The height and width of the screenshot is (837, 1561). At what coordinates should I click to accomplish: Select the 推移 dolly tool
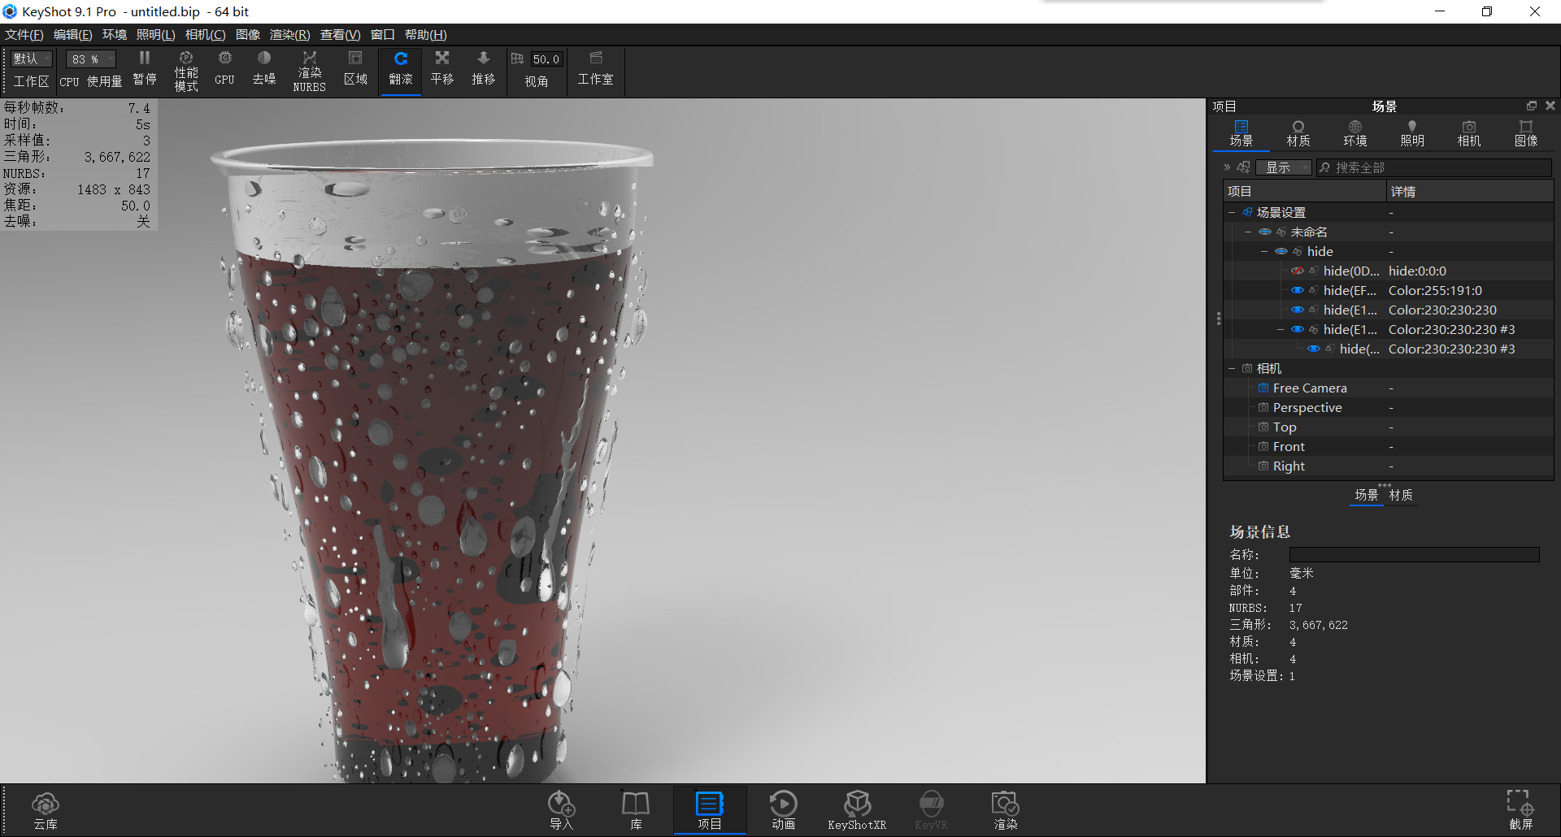(x=483, y=70)
